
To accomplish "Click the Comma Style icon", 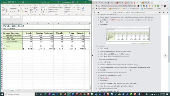I will [x=47, y=10].
